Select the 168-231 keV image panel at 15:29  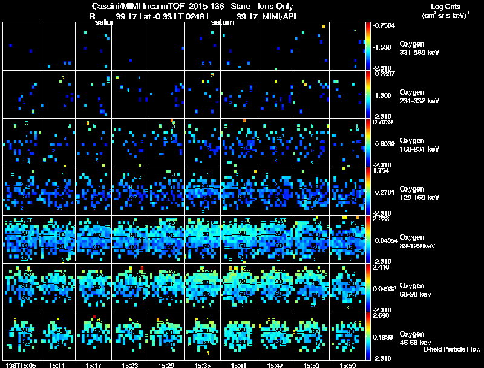tap(166, 143)
